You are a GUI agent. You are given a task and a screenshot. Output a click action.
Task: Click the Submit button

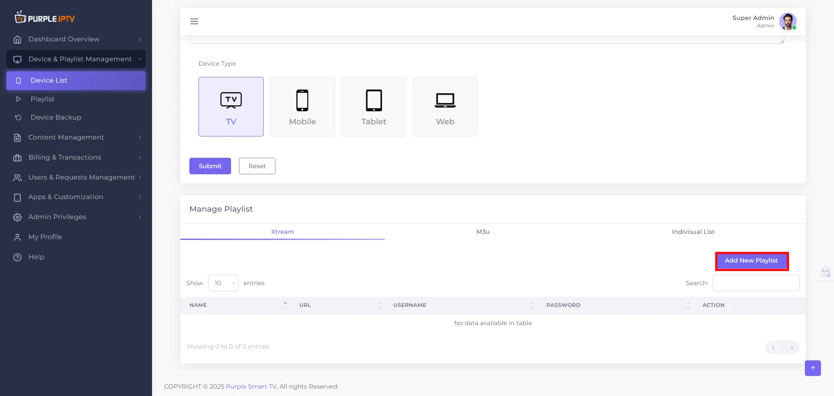[210, 166]
